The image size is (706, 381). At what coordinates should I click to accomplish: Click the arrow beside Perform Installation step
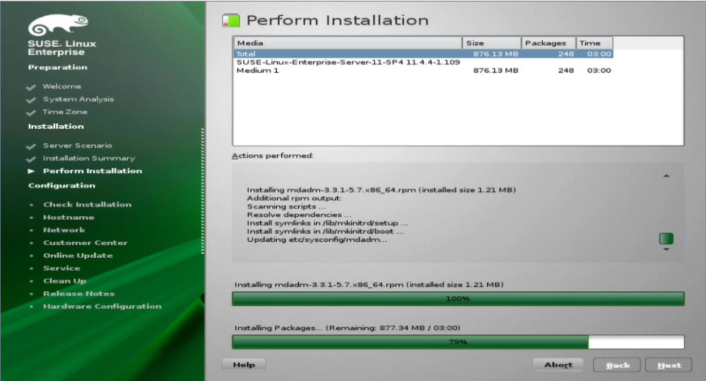[32, 171]
